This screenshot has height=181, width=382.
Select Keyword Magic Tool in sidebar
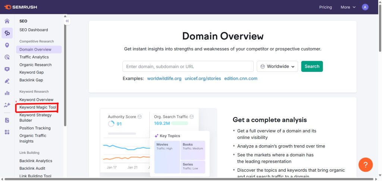38,107
